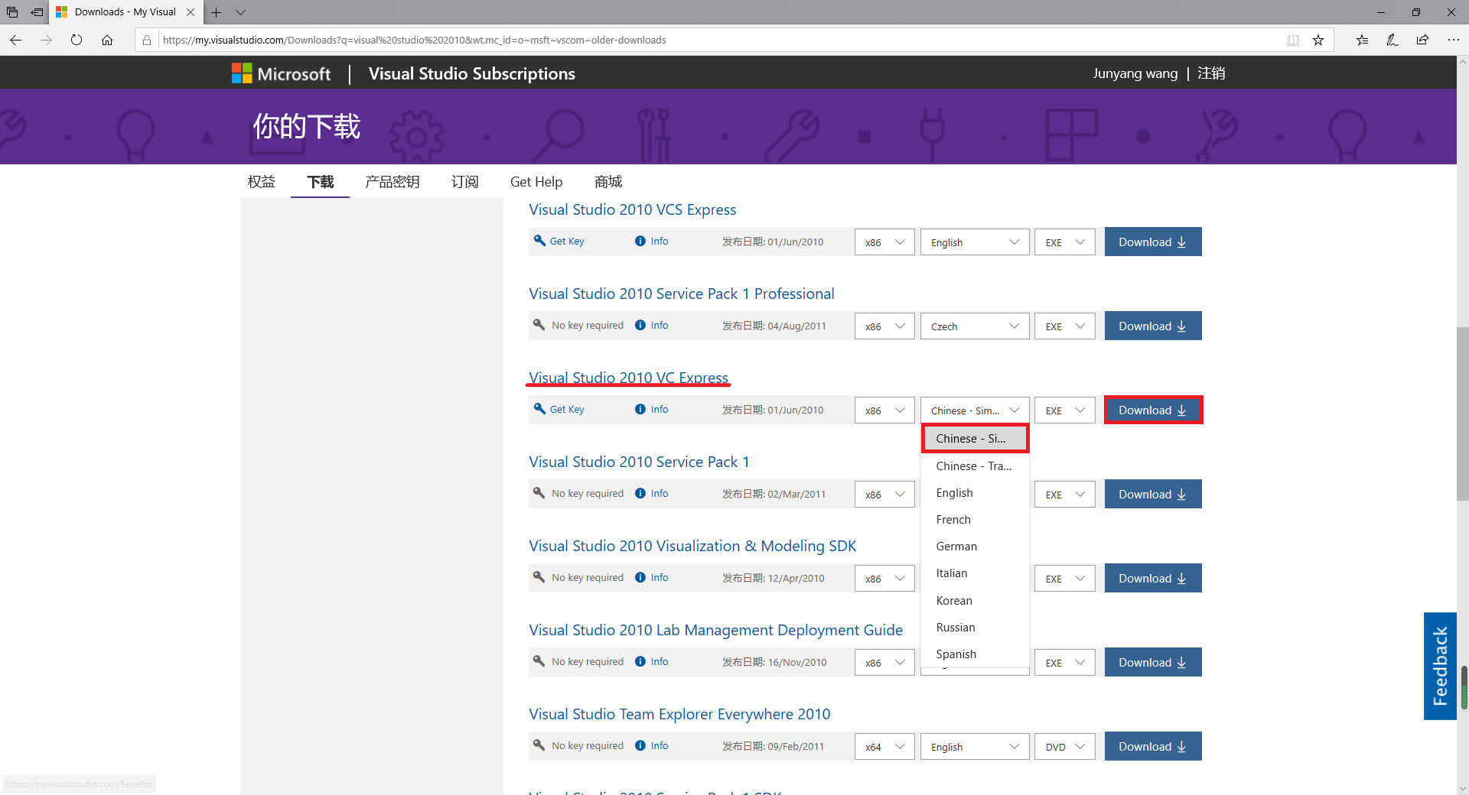
Task: Switch to the 产品密钥 tab
Action: click(392, 182)
